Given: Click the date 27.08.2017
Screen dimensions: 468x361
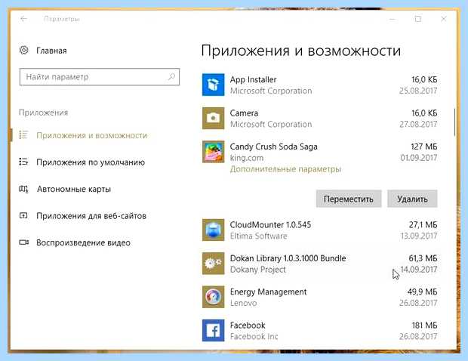Looking at the screenshot, I should click(418, 124).
